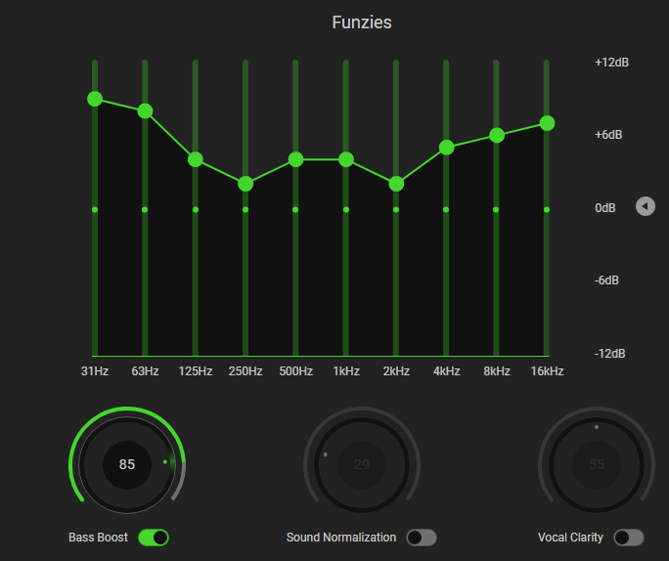This screenshot has height=561, width=669.
Task: Click the Bass Boost knob showing 85
Action: click(127, 464)
